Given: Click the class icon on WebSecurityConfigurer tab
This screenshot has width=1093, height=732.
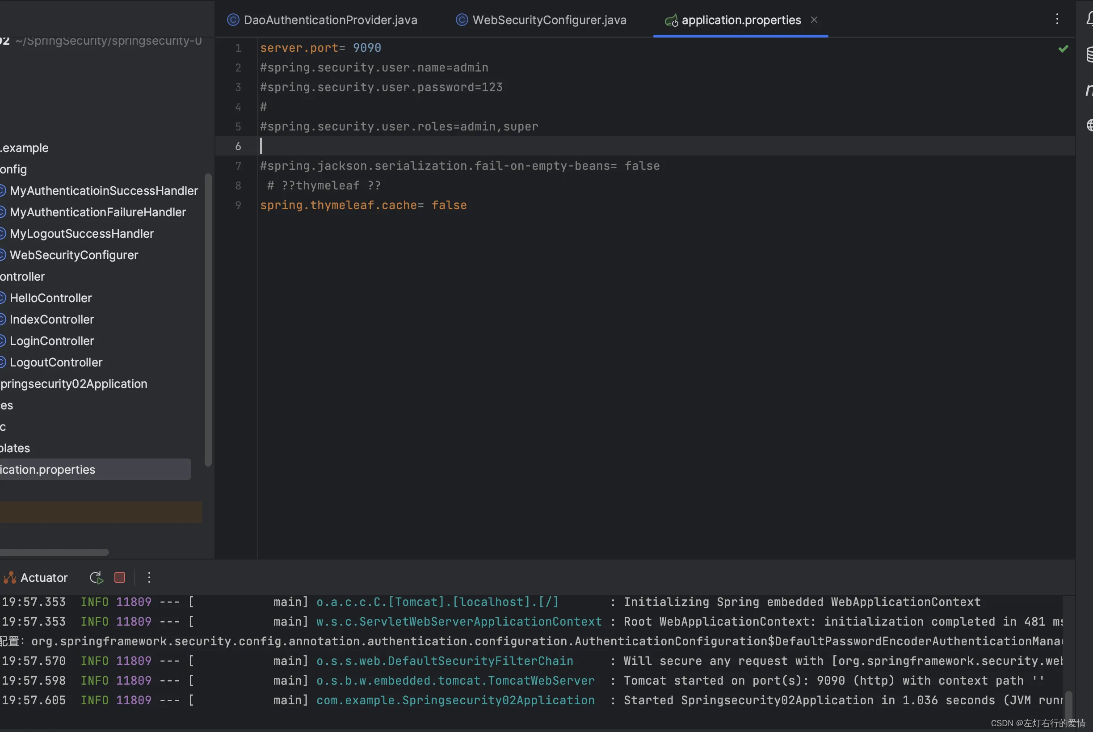Looking at the screenshot, I should pyautogui.click(x=462, y=20).
